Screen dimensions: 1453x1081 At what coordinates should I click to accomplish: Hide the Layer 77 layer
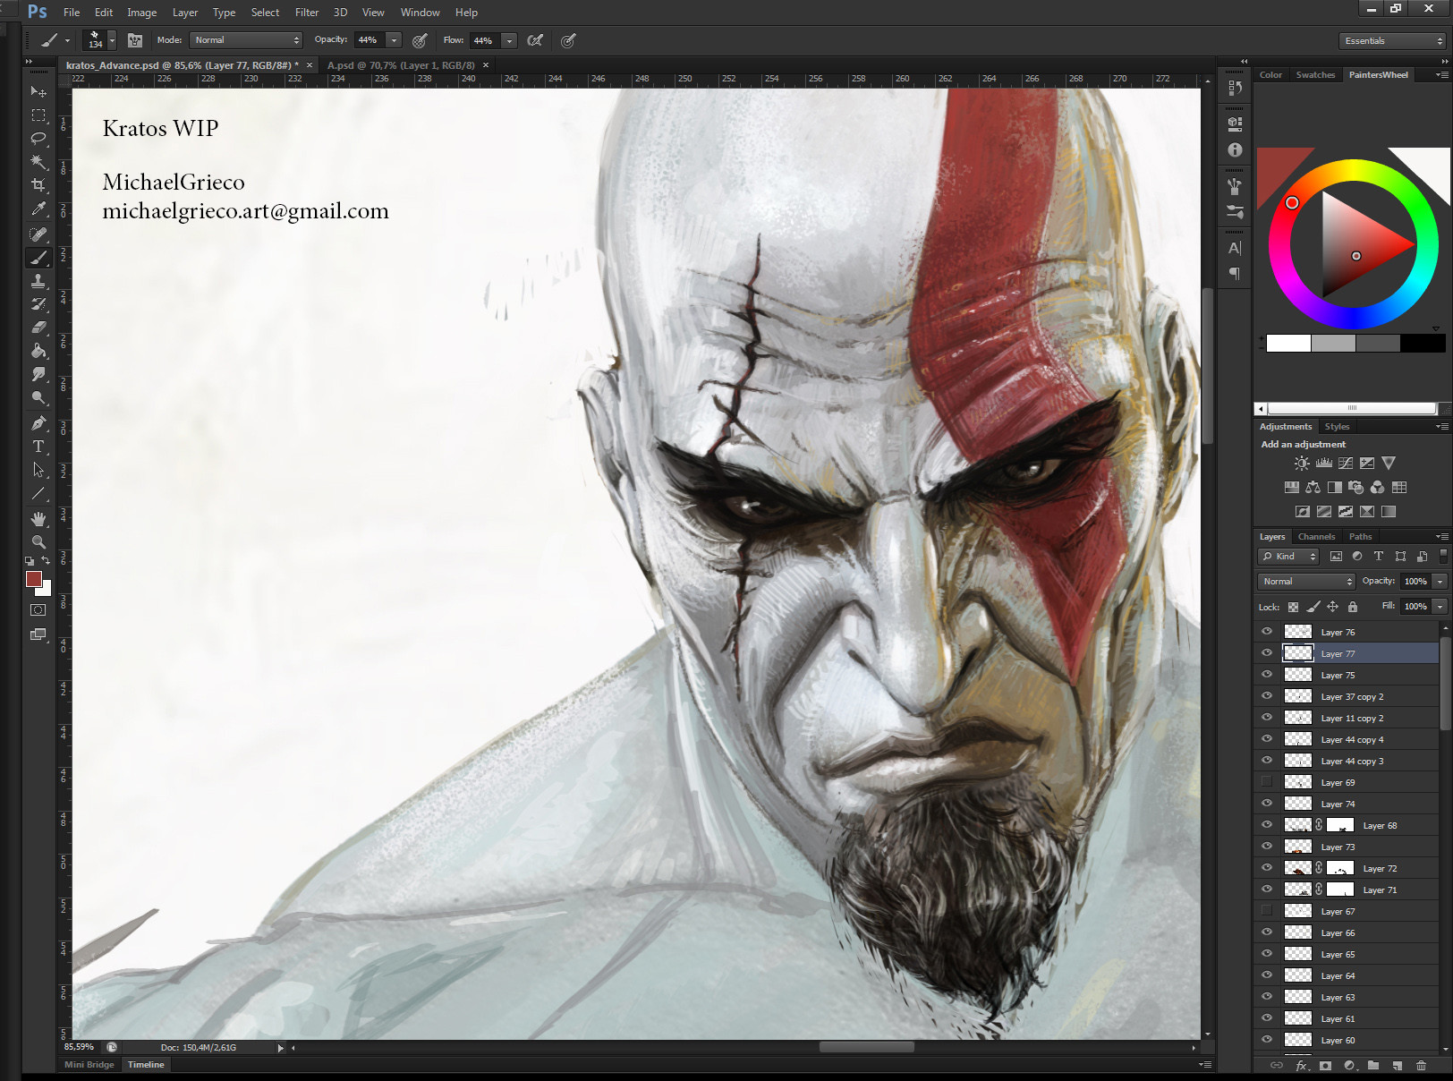tap(1267, 652)
